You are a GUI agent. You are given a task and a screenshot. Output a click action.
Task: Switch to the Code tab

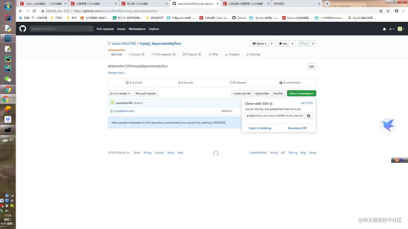click(x=117, y=54)
